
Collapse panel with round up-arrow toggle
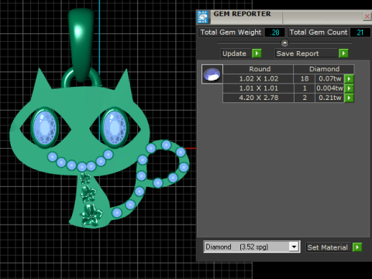pos(284,43)
